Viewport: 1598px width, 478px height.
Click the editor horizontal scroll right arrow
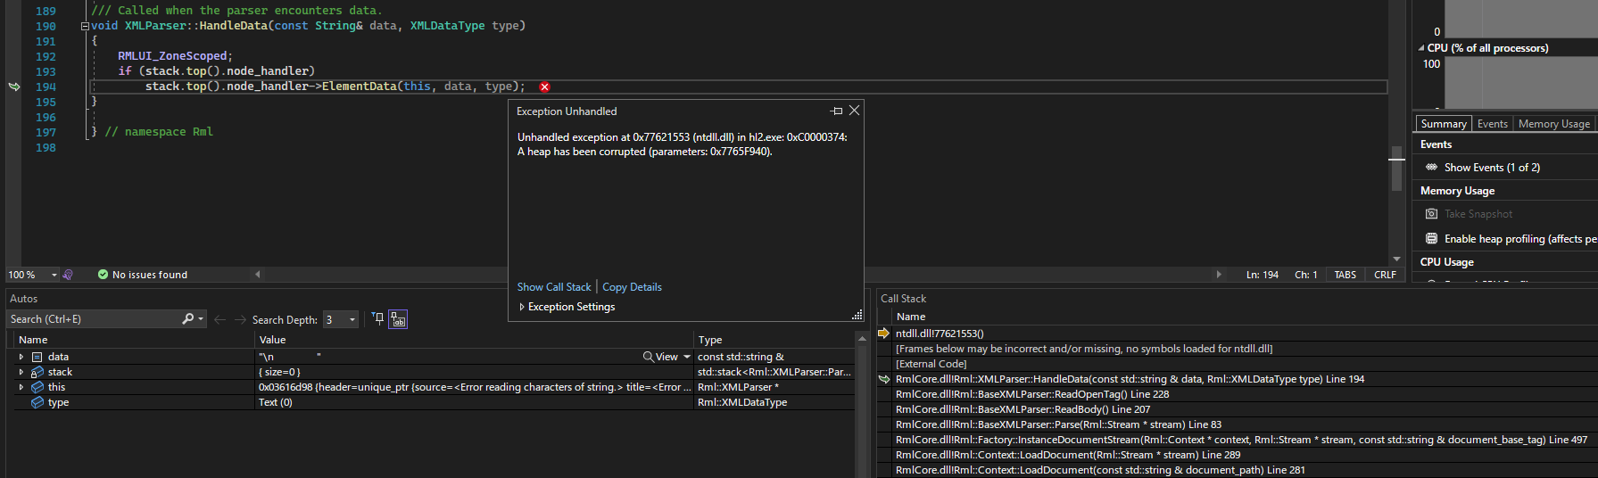pos(1219,275)
